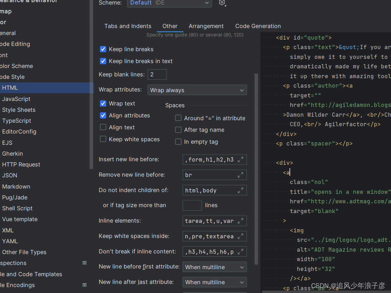Open the scheme settings gear menu

[222, 3]
